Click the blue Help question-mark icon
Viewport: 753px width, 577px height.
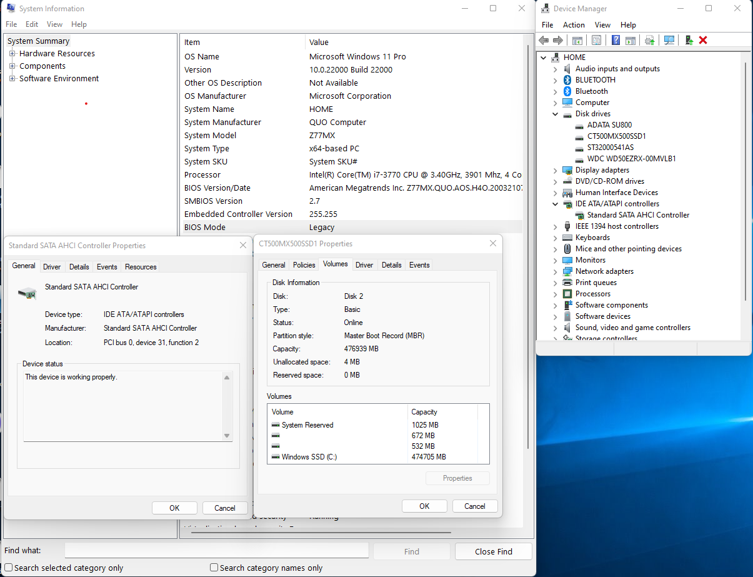[x=616, y=40]
